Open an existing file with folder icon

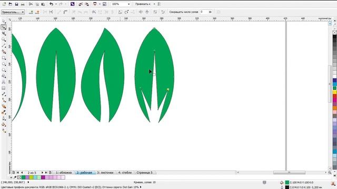[x=11, y=4]
